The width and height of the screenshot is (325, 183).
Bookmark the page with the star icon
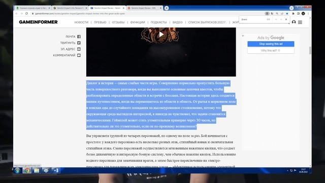(287, 14)
